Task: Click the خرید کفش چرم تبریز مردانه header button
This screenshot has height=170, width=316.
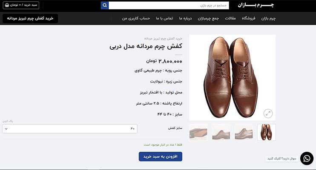Action: pyautogui.click(x=30, y=18)
